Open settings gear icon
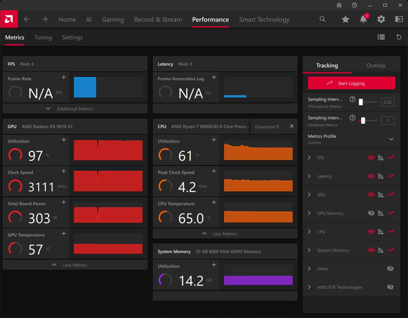 pyautogui.click(x=381, y=19)
